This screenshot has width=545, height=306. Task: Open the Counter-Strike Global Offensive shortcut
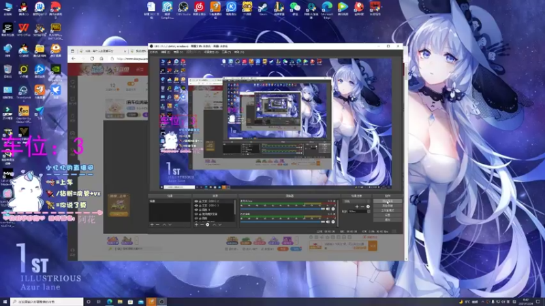coord(24,114)
